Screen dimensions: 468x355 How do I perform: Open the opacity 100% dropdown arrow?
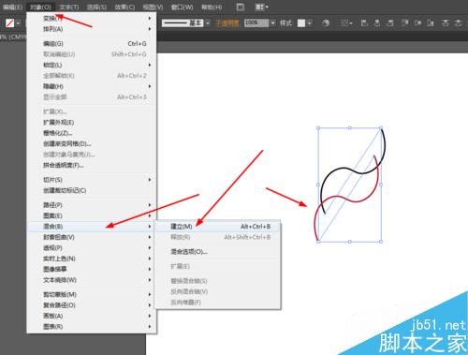tap(273, 23)
